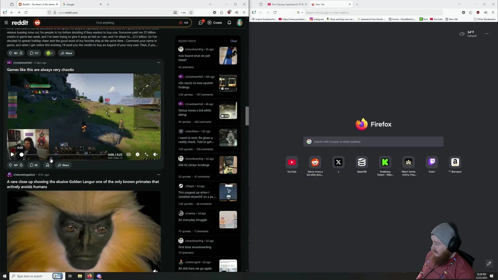Open Golden Langur post title
The image size is (498, 280).
point(83,184)
